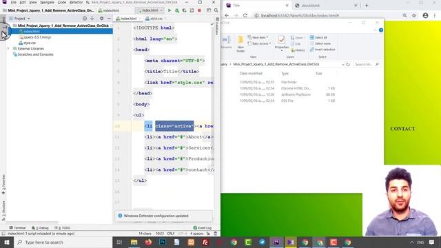Screen dimensions: 441x248
Task: Click Chrome zoom magnifier in address bar
Action: 404,15
